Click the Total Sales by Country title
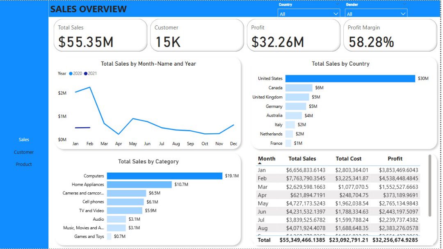The height and width of the screenshot is (249, 443). click(x=340, y=64)
